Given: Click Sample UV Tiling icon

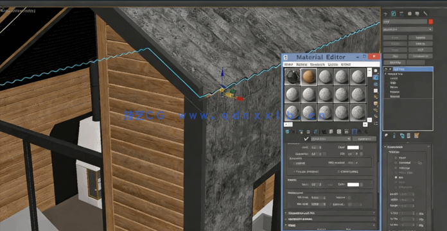Looking at the screenshot, I should click(376, 90).
